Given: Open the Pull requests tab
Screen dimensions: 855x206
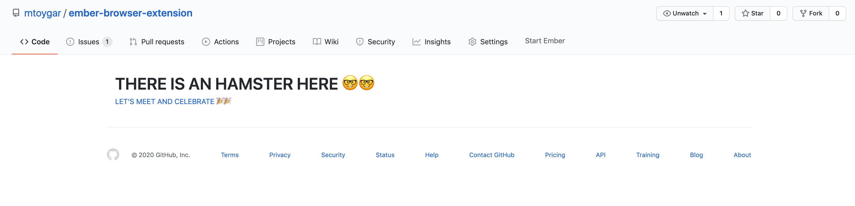Looking at the screenshot, I should click(157, 42).
